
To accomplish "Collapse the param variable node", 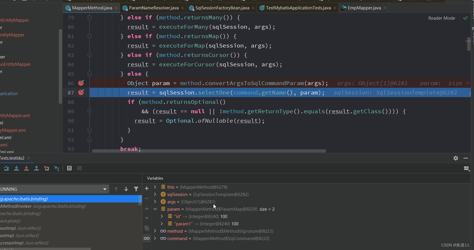I will point(155,209).
